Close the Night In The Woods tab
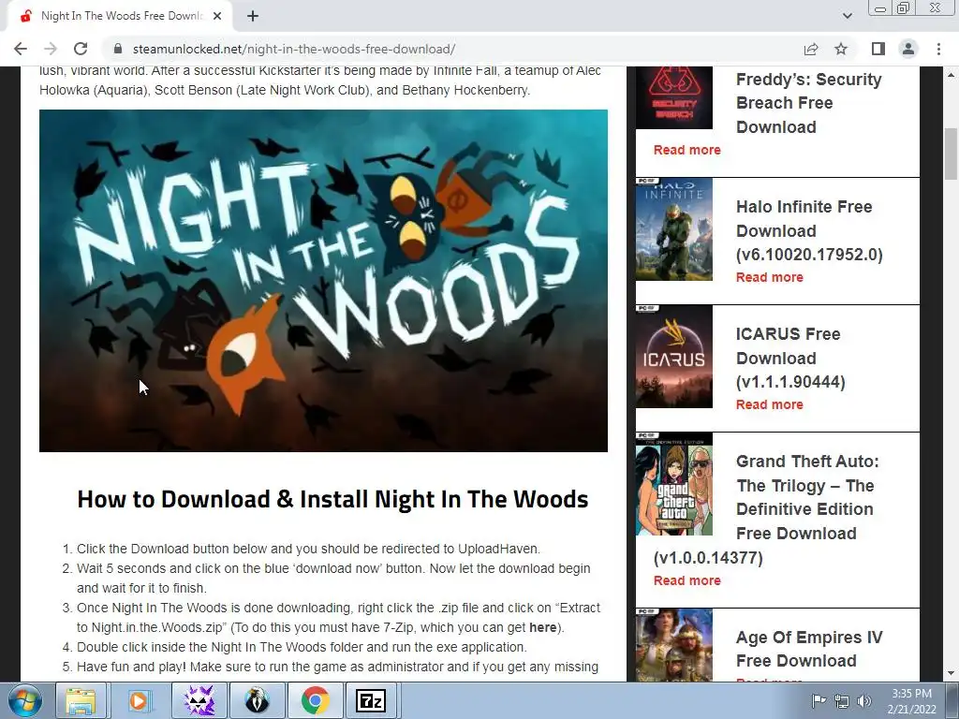 (217, 16)
